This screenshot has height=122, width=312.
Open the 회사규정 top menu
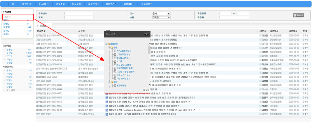(x=146, y=4)
